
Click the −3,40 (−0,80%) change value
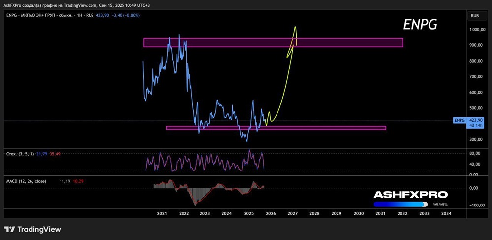(125, 15)
